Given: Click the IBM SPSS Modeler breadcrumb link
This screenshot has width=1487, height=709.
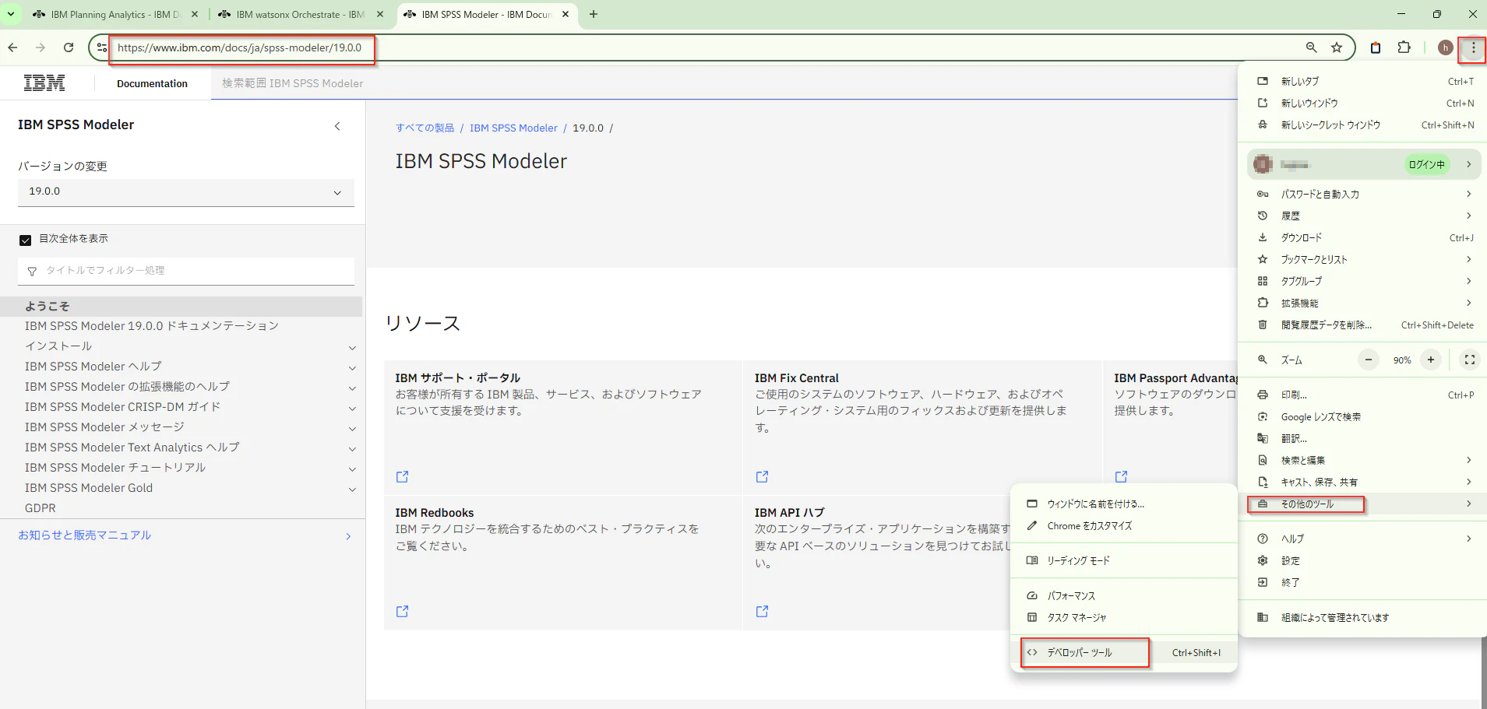Looking at the screenshot, I should (x=513, y=128).
